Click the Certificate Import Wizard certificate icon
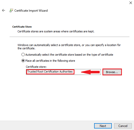Screen dimensions: 134x130 11,10
